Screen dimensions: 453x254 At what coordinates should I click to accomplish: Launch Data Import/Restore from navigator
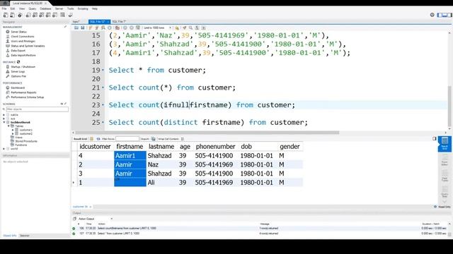[x=23, y=55]
